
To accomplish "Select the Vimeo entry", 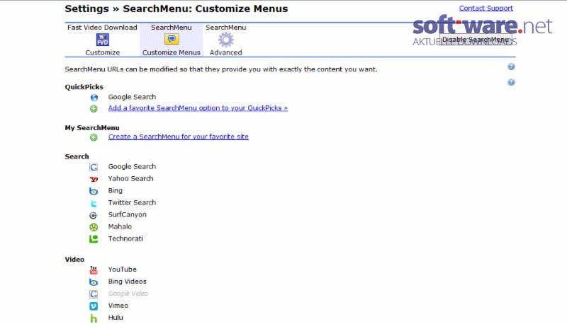I will 118,306.
